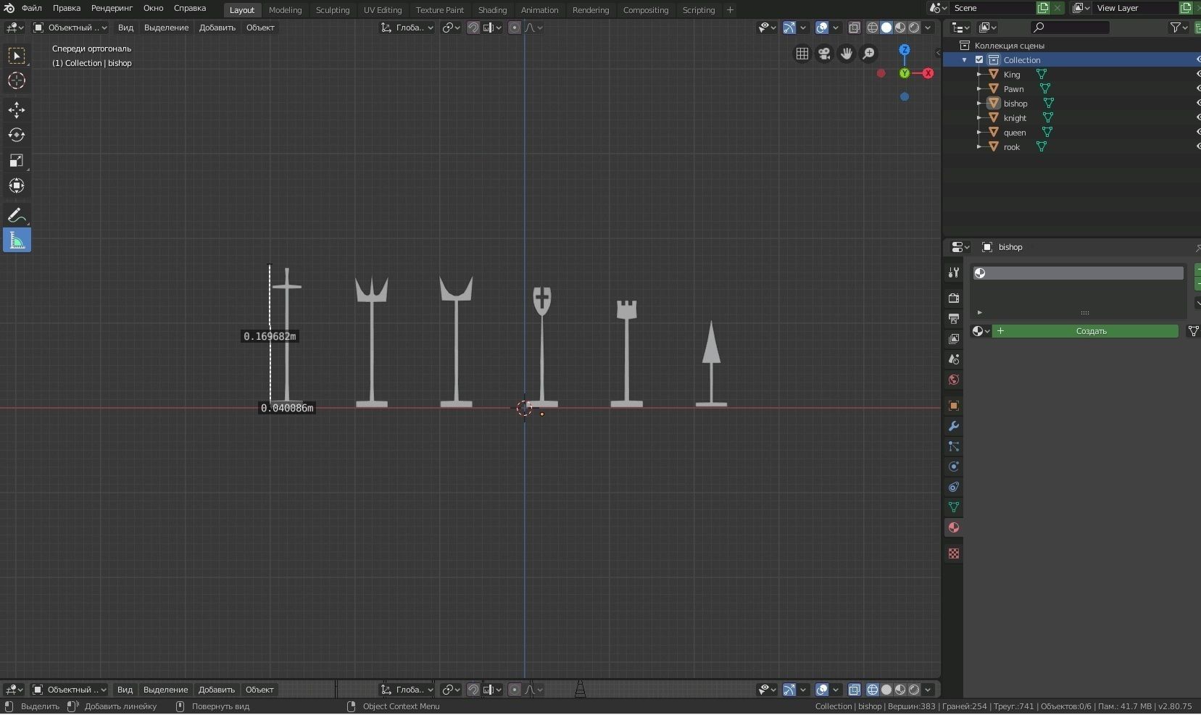
Task: Select the rook object in outliner
Action: [x=1011, y=147]
